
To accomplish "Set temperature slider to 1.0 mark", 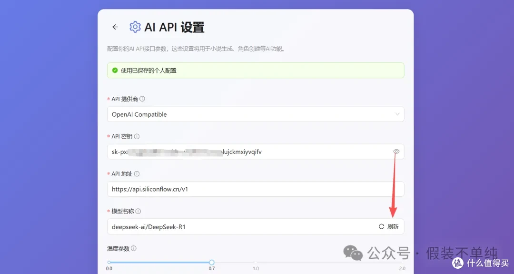I will pos(256,262).
